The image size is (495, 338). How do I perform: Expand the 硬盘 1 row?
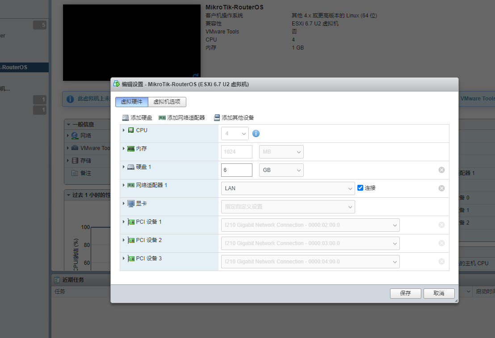[x=123, y=167]
